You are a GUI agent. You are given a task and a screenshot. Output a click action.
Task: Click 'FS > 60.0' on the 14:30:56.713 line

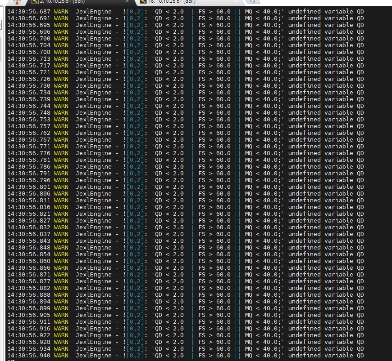tap(214, 58)
